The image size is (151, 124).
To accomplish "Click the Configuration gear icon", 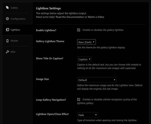I will [x=7, y=19].
